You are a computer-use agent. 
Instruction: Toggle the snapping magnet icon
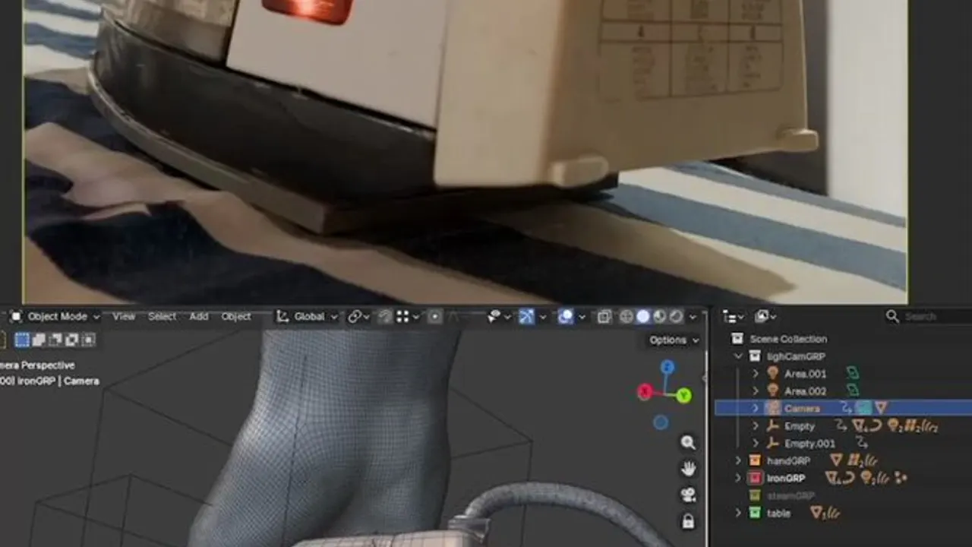(385, 317)
